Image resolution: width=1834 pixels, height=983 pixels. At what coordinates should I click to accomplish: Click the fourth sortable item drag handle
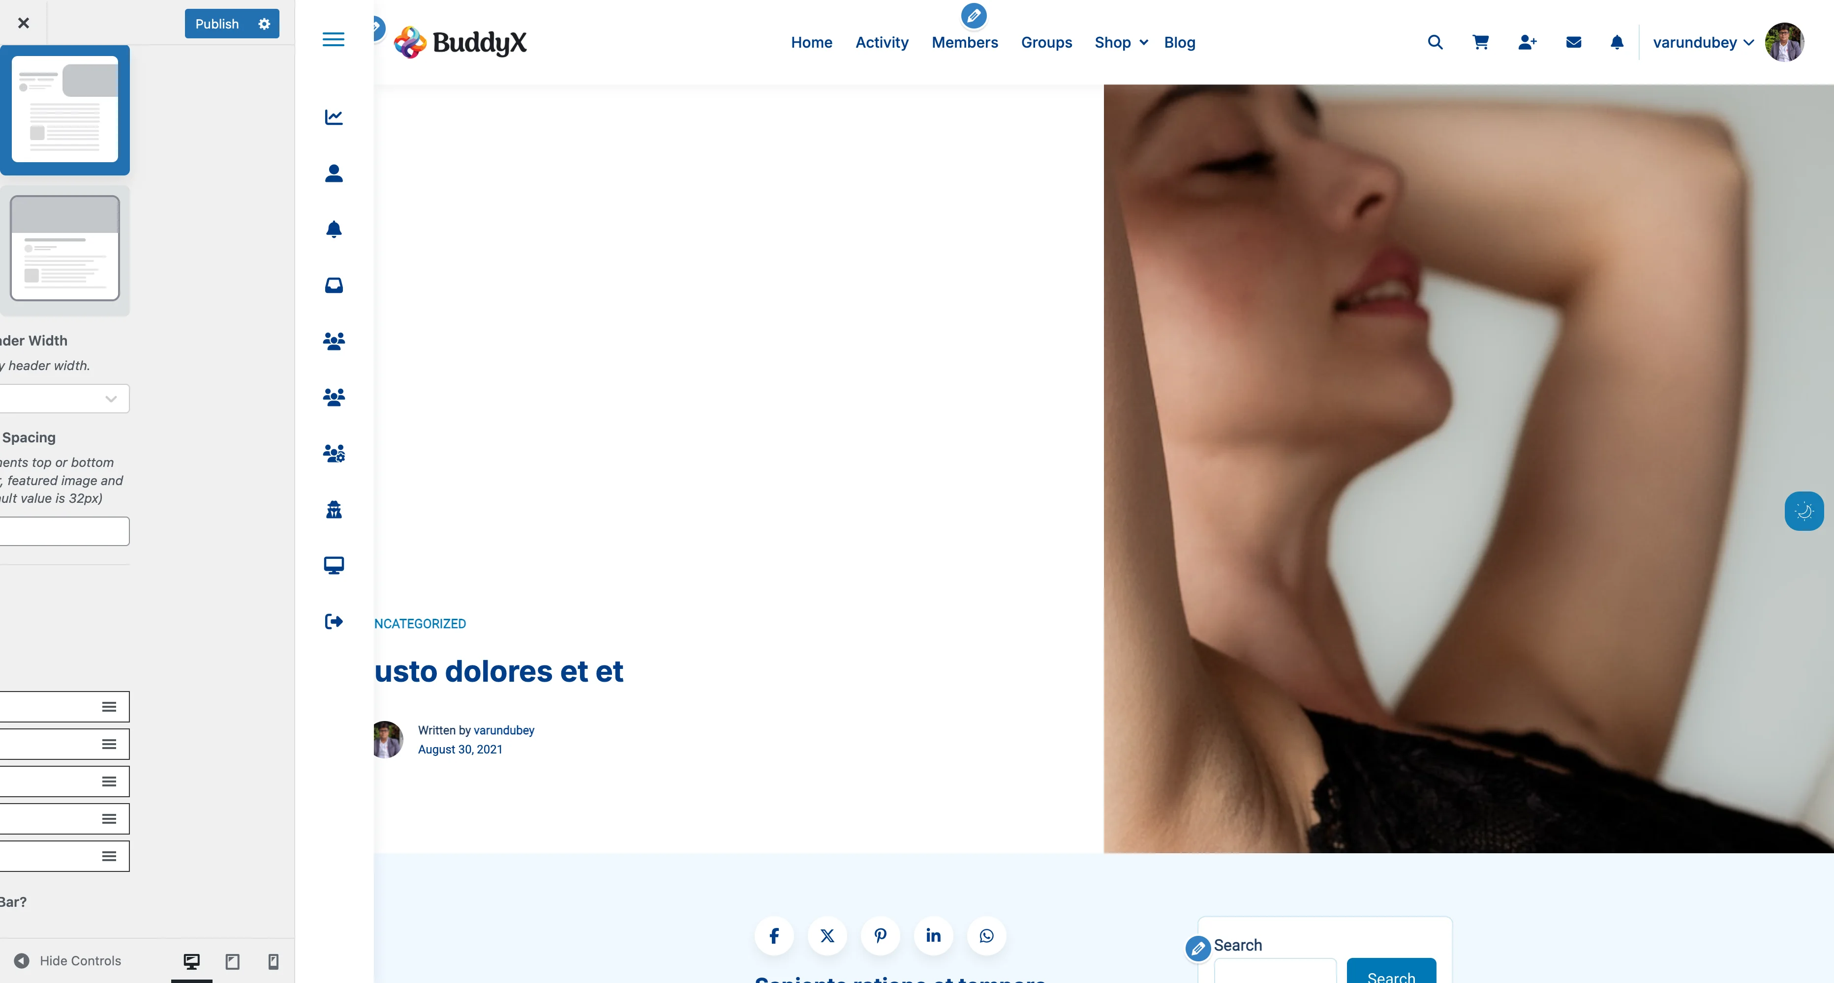109,819
